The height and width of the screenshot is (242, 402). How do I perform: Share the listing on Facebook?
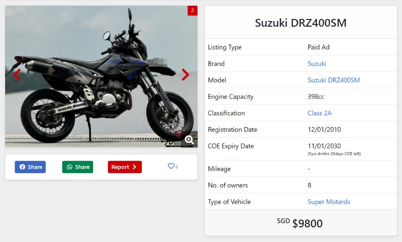30,167
